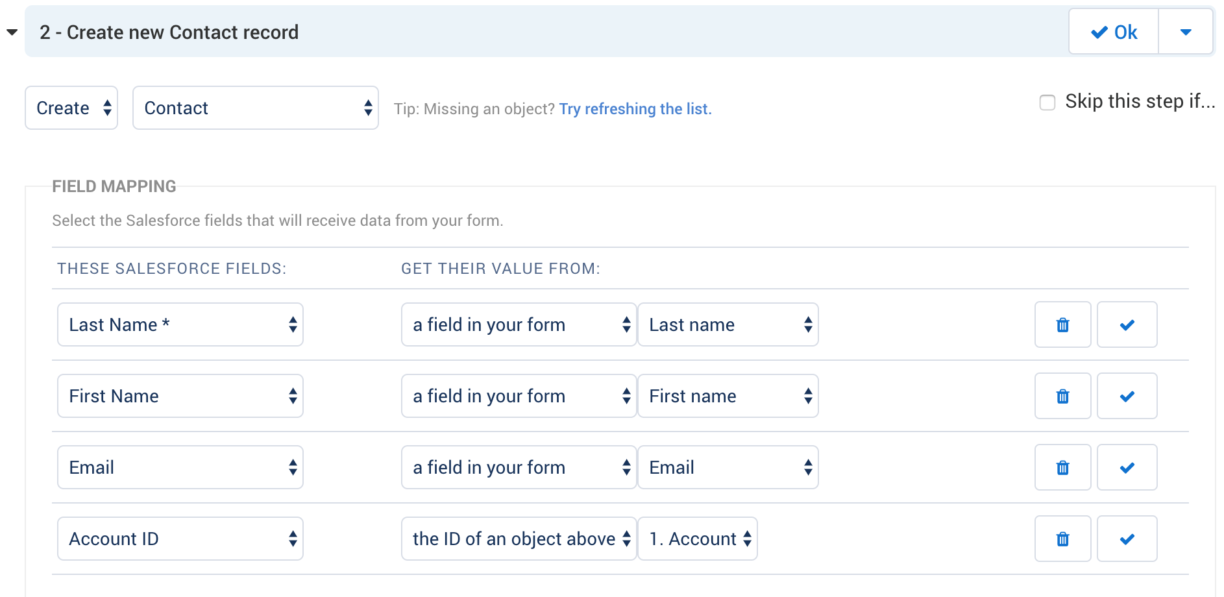Image resolution: width=1224 pixels, height=597 pixels.
Task: Delete the Last Name field mapping
Action: click(1062, 324)
